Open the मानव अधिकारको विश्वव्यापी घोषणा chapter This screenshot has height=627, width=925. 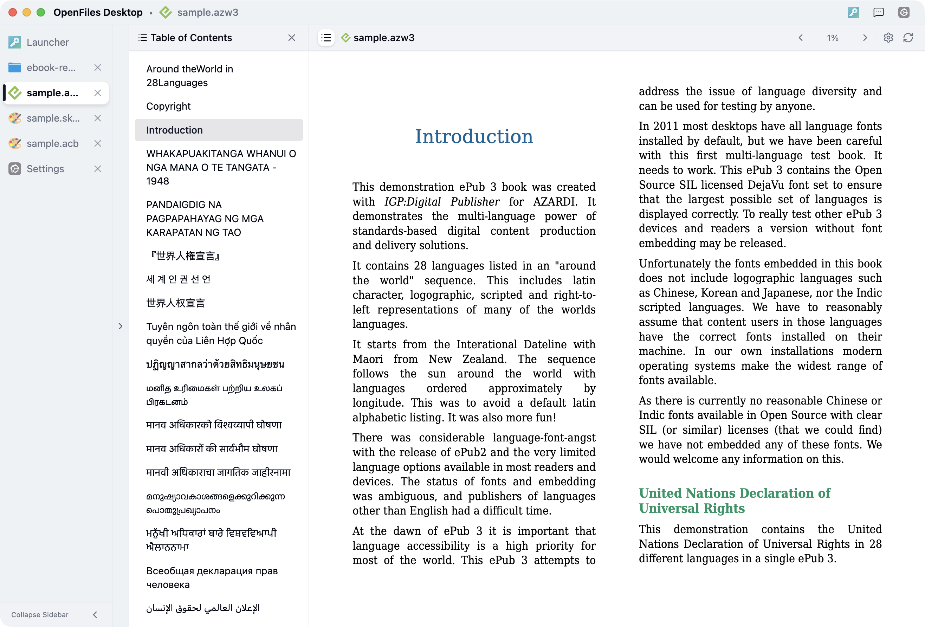(x=219, y=425)
